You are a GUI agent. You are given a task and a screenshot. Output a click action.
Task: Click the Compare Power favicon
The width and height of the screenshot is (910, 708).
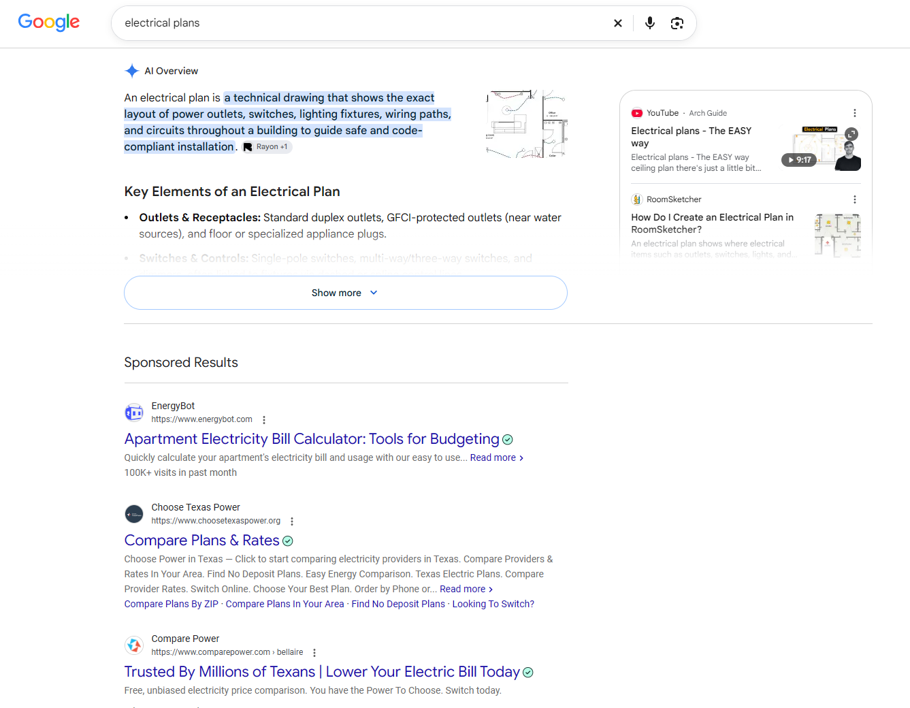pyautogui.click(x=134, y=645)
